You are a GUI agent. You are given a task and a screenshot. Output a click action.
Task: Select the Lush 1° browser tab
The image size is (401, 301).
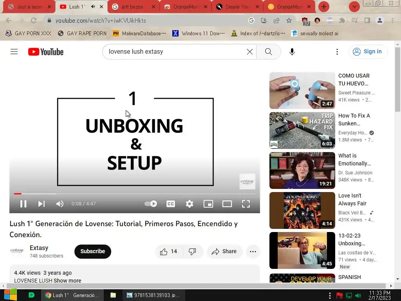(76, 7)
